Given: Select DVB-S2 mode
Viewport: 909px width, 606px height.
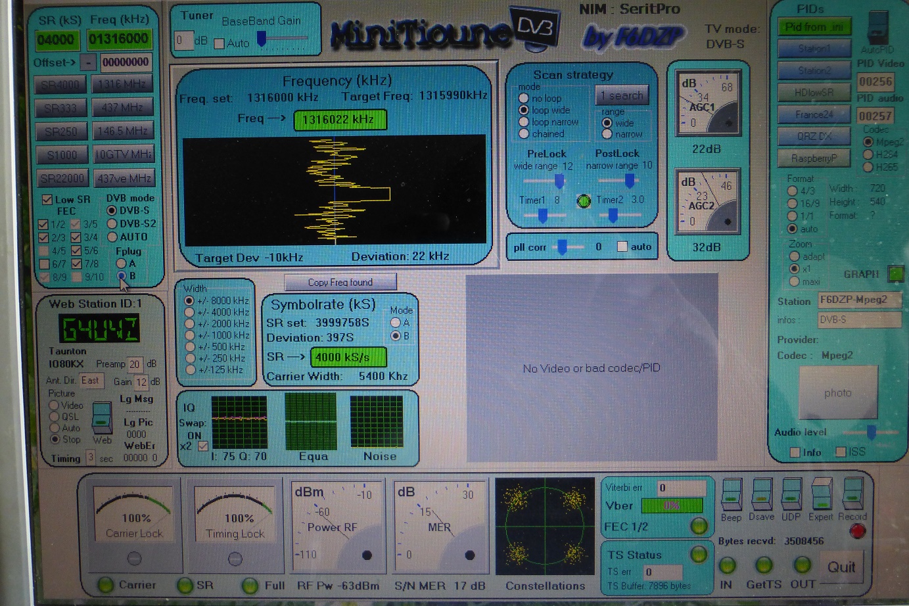Looking at the screenshot, I should click(112, 223).
